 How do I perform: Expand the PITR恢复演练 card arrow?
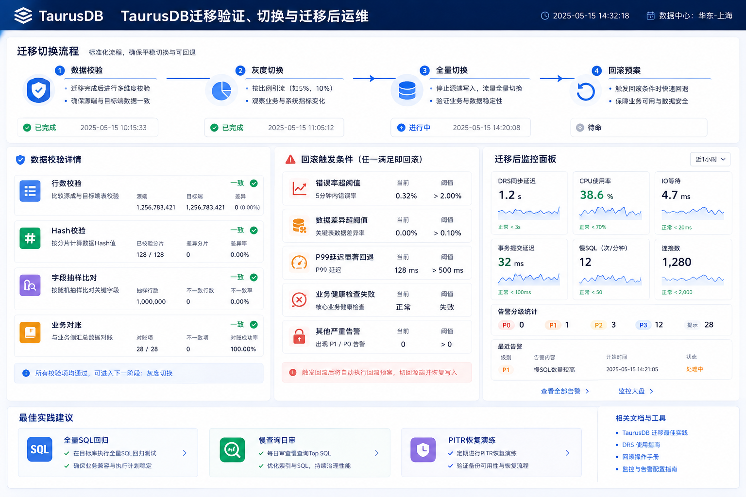568,453
